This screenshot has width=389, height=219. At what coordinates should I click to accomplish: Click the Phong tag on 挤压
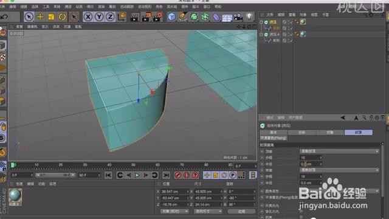(x=297, y=22)
